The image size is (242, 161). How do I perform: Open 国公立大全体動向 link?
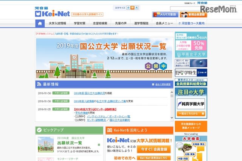pos(119,120)
